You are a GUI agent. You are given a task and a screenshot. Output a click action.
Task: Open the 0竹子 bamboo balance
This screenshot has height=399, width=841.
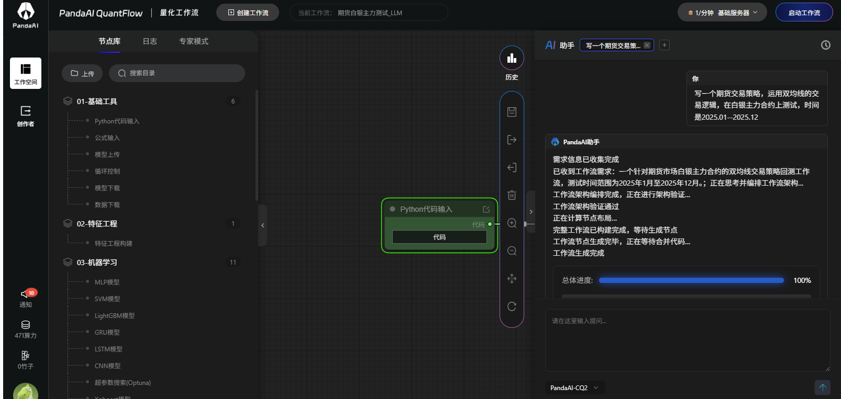pyautogui.click(x=26, y=360)
